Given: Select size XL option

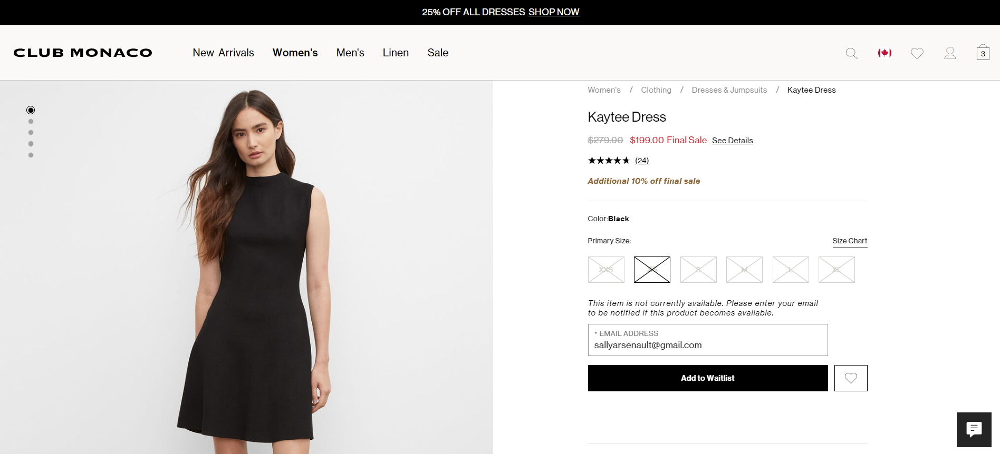Looking at the screenshot, I should point(836,270).
